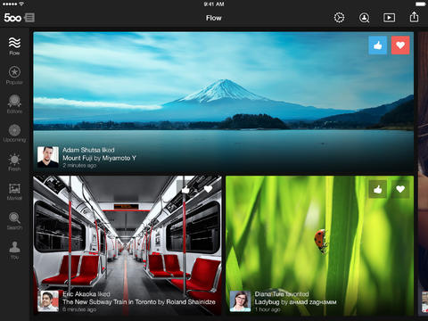Click the '2 minutes ago' timestamp
This screenshot has width=428, height=321.
click(79, 165)
